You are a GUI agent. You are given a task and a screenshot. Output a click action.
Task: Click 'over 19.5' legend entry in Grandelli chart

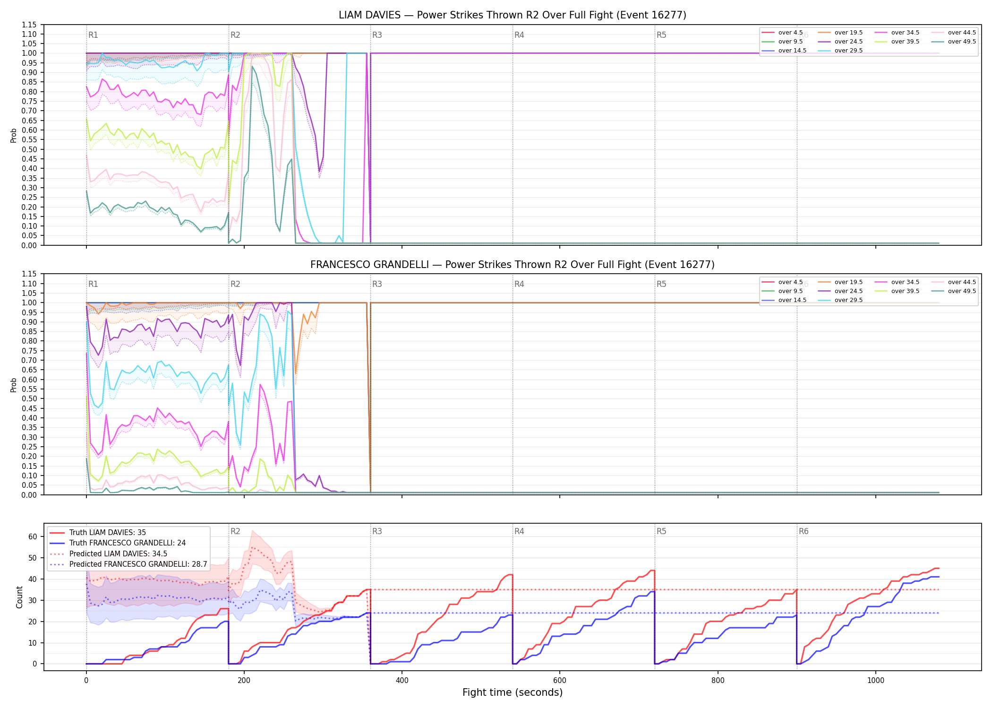tap(840, 282)
